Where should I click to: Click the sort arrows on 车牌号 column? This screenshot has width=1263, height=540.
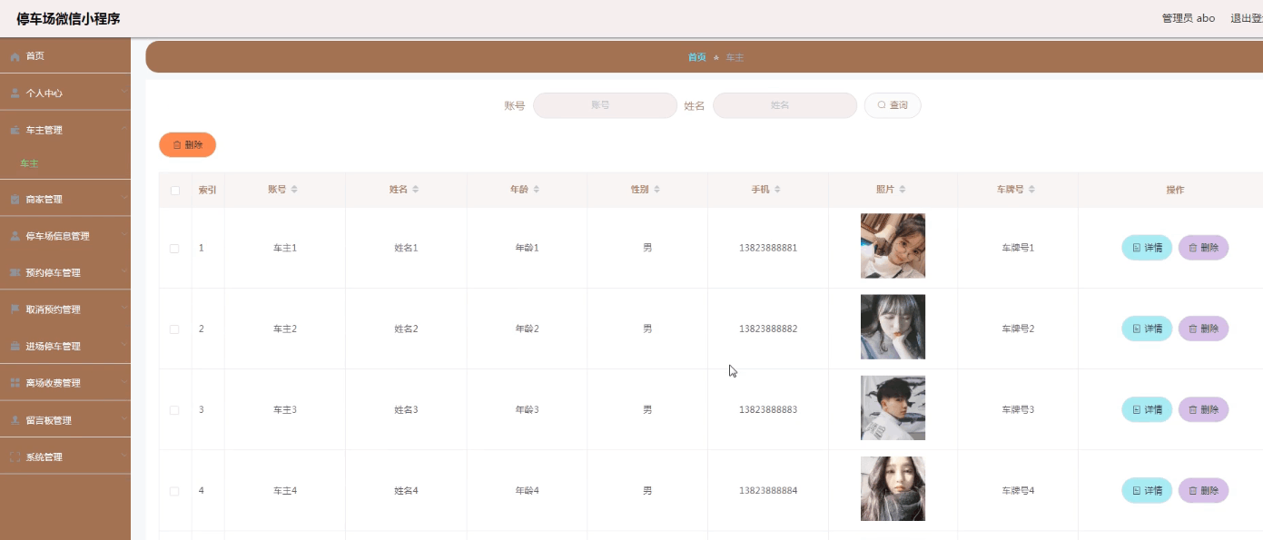[x=1032, y=190]
